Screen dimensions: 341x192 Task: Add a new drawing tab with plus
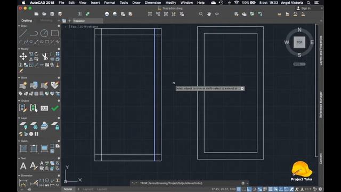[70, 21]
